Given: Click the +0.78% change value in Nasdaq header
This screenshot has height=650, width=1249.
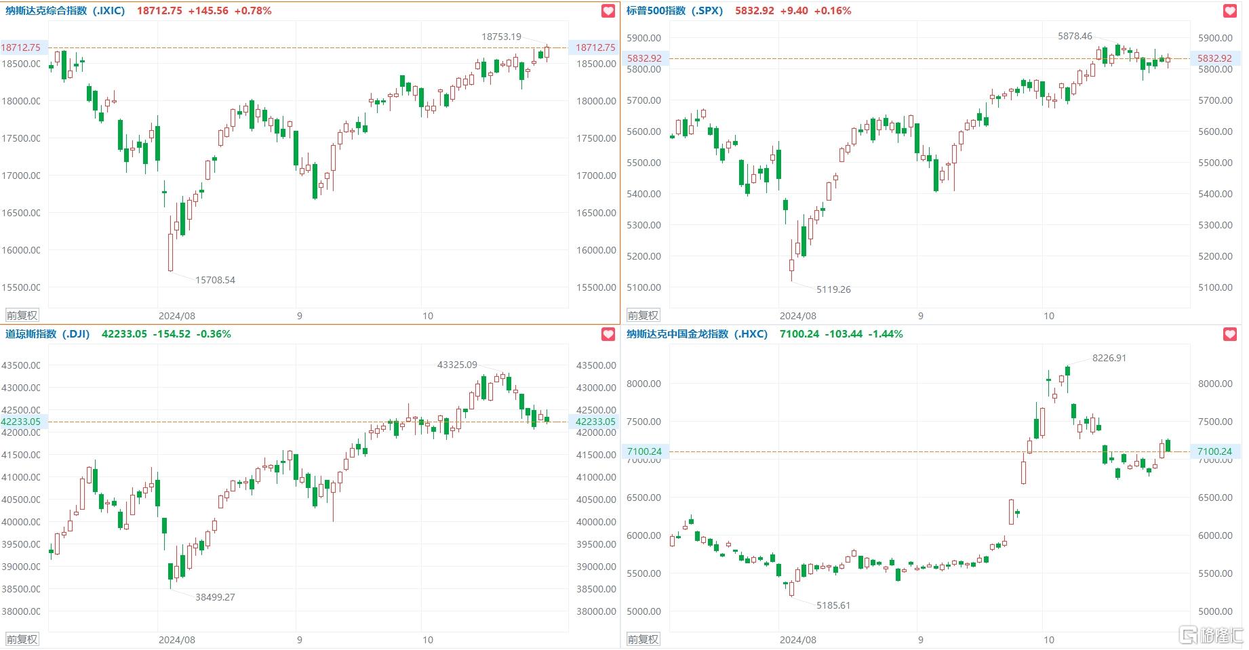Looking at the screenshot, I should [x=253, y=11].
